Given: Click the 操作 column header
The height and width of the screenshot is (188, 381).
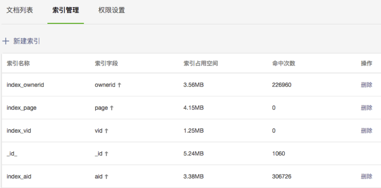Looking at the screenshot, I should tap(366, 63).
